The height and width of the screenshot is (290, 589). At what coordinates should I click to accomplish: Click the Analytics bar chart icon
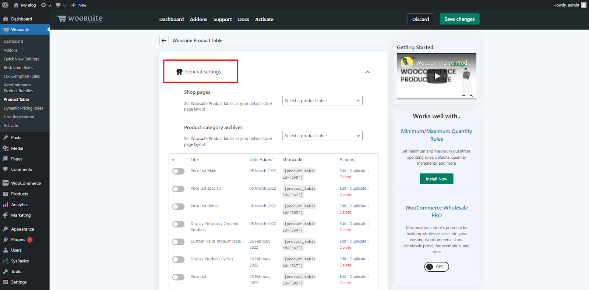point(6,205)
